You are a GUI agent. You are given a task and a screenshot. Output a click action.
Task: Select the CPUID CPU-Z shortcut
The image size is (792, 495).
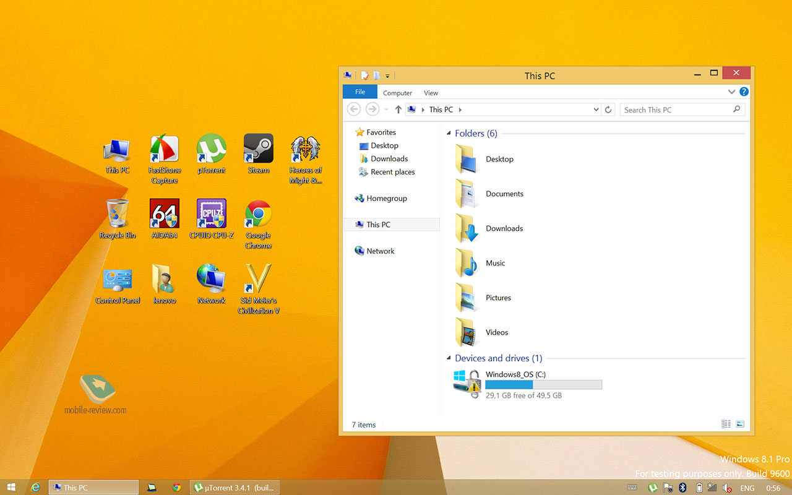point(211,215)
